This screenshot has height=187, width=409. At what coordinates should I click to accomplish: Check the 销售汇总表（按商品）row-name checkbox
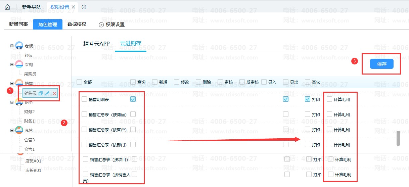(x=84, y=114)
